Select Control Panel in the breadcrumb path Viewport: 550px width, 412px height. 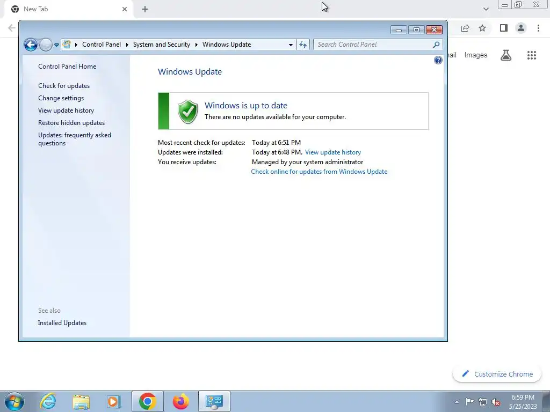click(102, 45)
